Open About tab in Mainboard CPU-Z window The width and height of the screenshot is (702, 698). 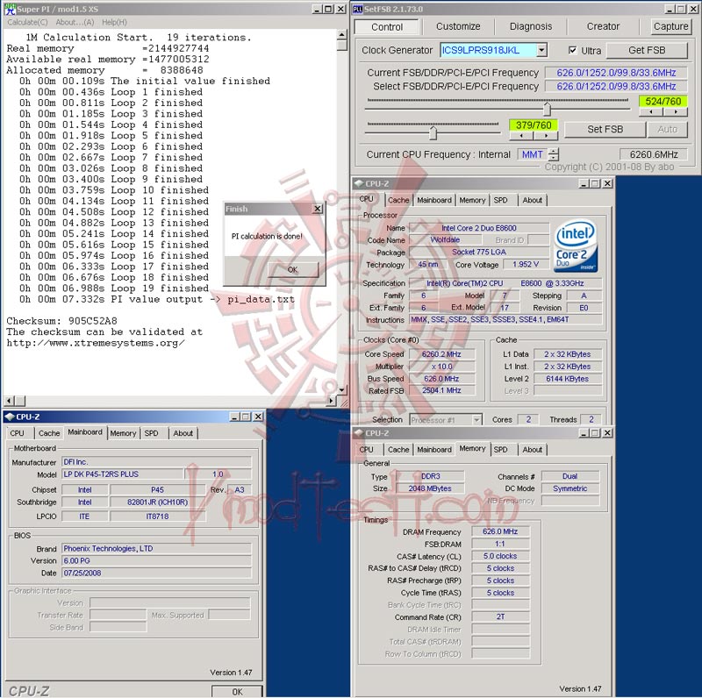pos(183,433)
